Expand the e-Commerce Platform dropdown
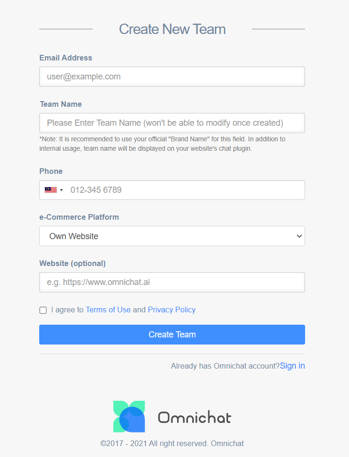Viewport: 349px width, 457px height. pyautogui.click(x=172, y=236)
